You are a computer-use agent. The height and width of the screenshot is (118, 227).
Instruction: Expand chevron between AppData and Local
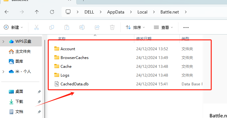tap(131, 12)
